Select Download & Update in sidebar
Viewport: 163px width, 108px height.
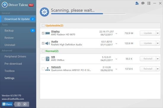pyautogui.click(x=18, y=19)
